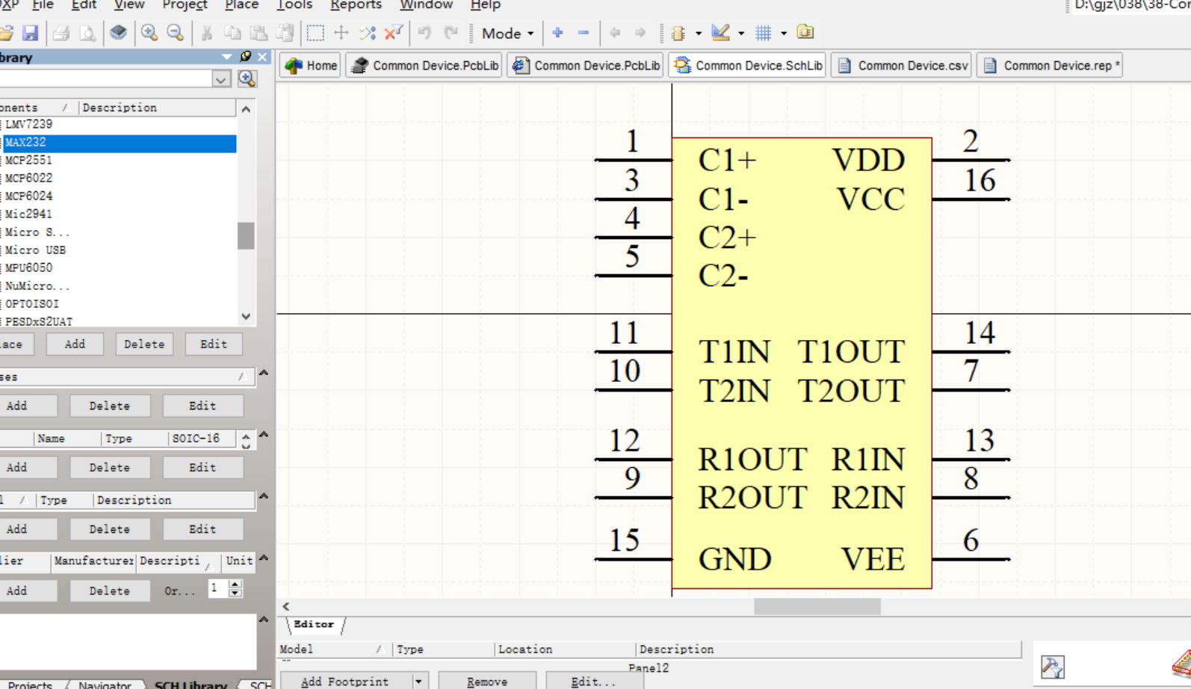
Task: Collapse the model section chevron beside Description
Action: (x=264, y=495)
